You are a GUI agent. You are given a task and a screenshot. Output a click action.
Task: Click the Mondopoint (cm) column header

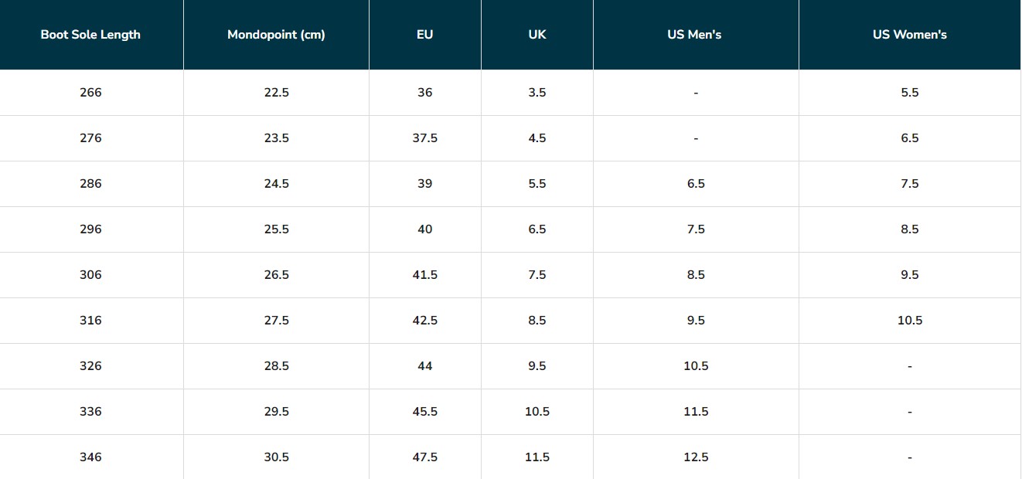click(276, 35)
